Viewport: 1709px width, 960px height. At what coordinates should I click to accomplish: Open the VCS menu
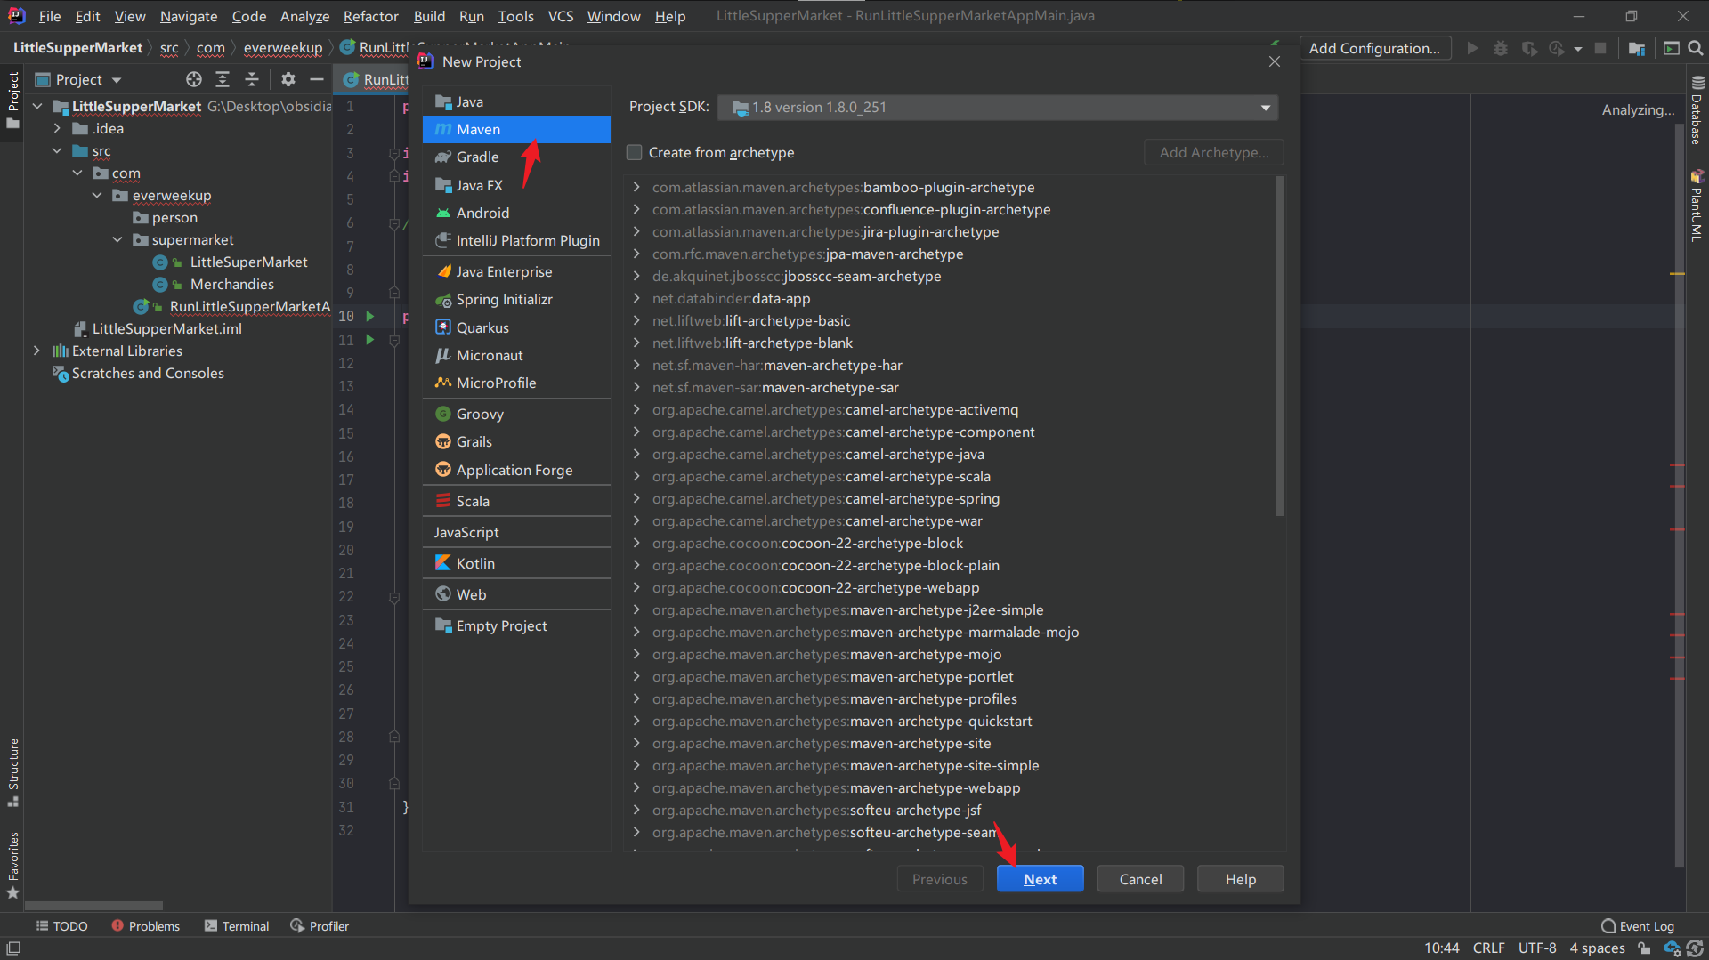point(561,16)
